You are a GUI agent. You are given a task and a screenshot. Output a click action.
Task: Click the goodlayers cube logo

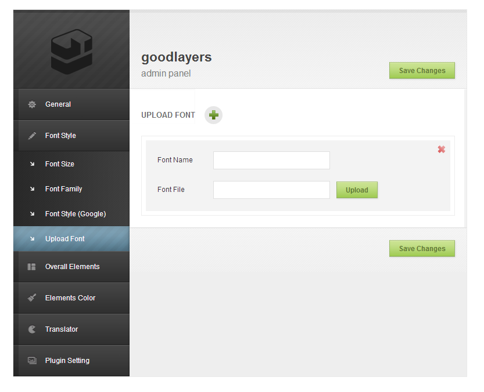[71, 52]
